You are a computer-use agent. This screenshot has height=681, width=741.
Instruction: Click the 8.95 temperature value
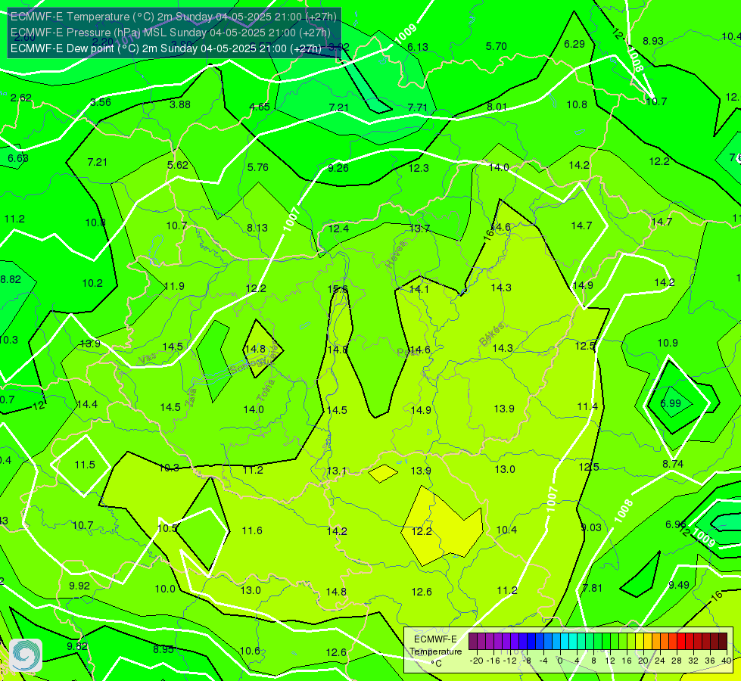(163, 649)
